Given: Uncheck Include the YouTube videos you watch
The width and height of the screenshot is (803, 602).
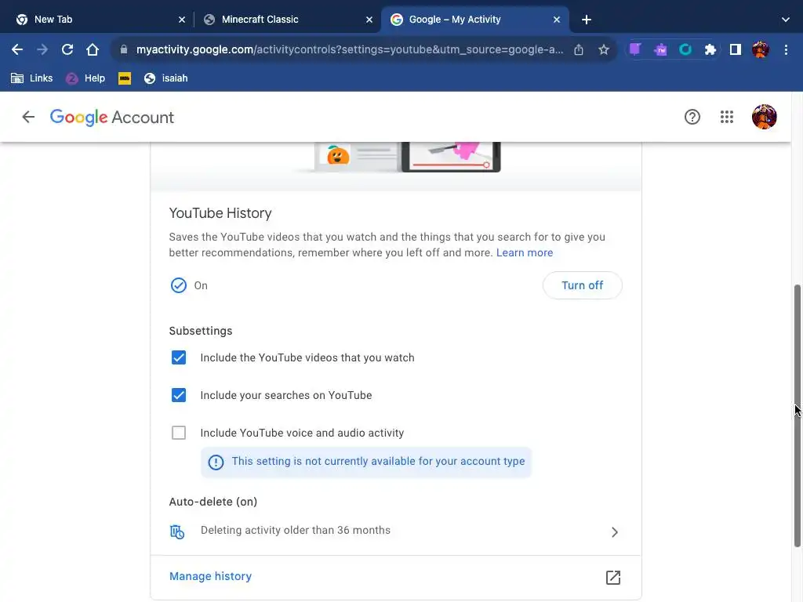Looking at the screenshot, I should click(179, 357).
